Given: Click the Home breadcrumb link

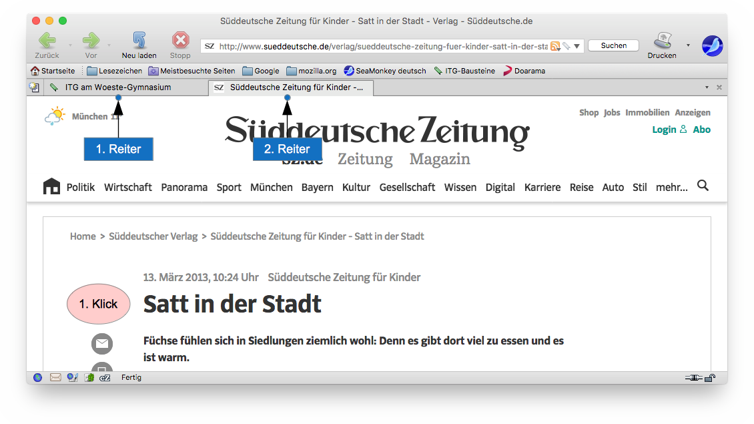Looking at the screenshot, I should (x=83, y=236).
